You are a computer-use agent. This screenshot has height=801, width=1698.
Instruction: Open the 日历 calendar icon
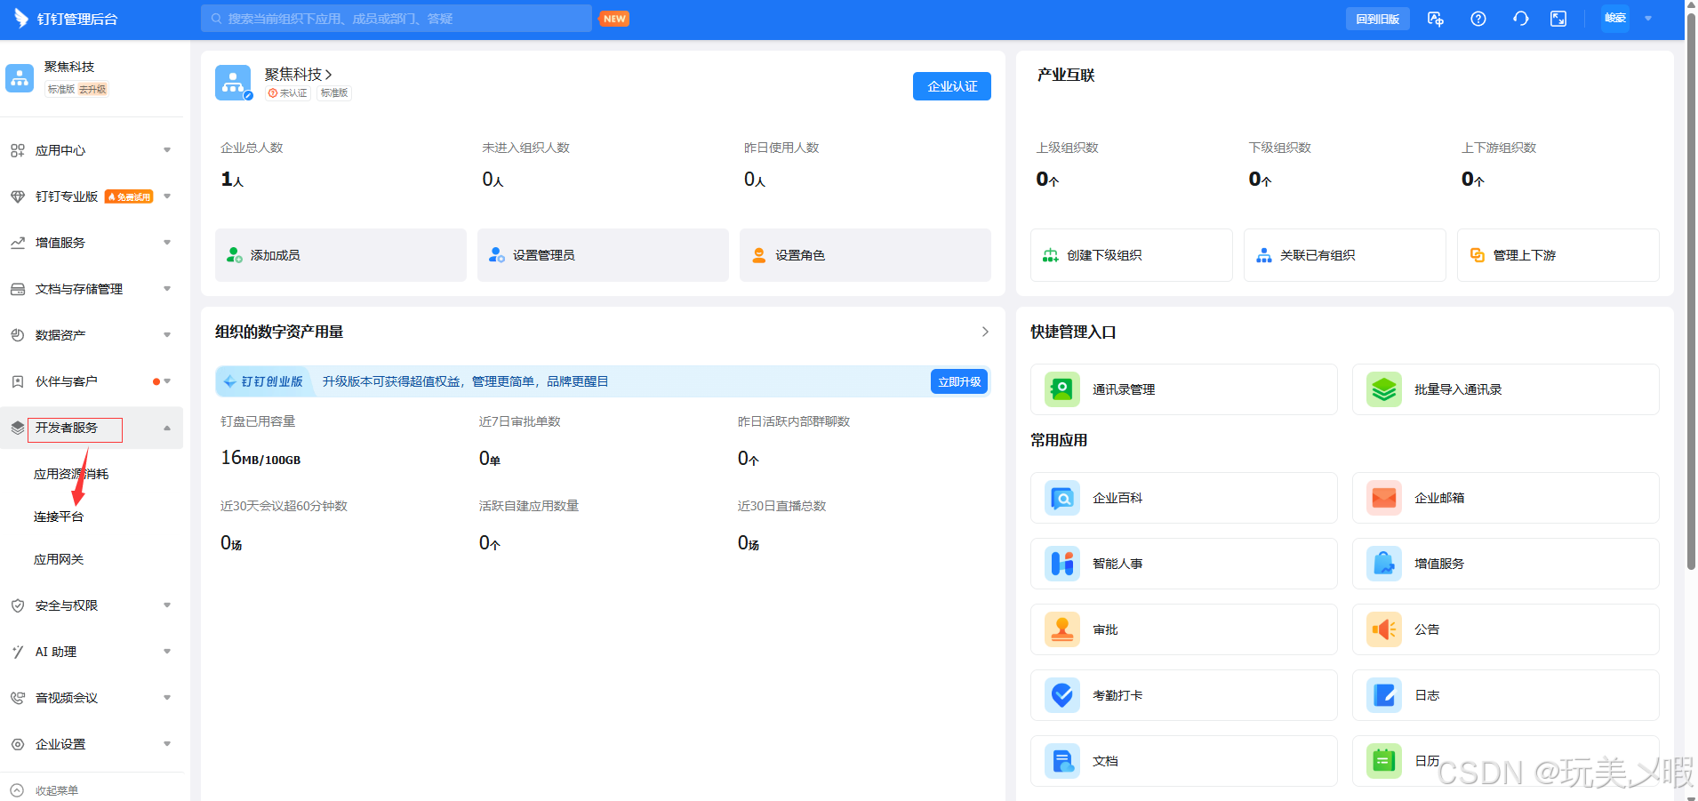1383,761
